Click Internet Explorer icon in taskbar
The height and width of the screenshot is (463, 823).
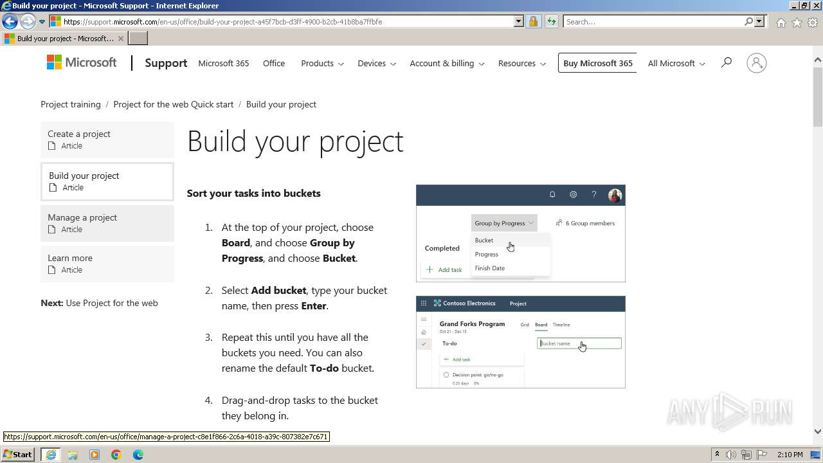point(50,455)
